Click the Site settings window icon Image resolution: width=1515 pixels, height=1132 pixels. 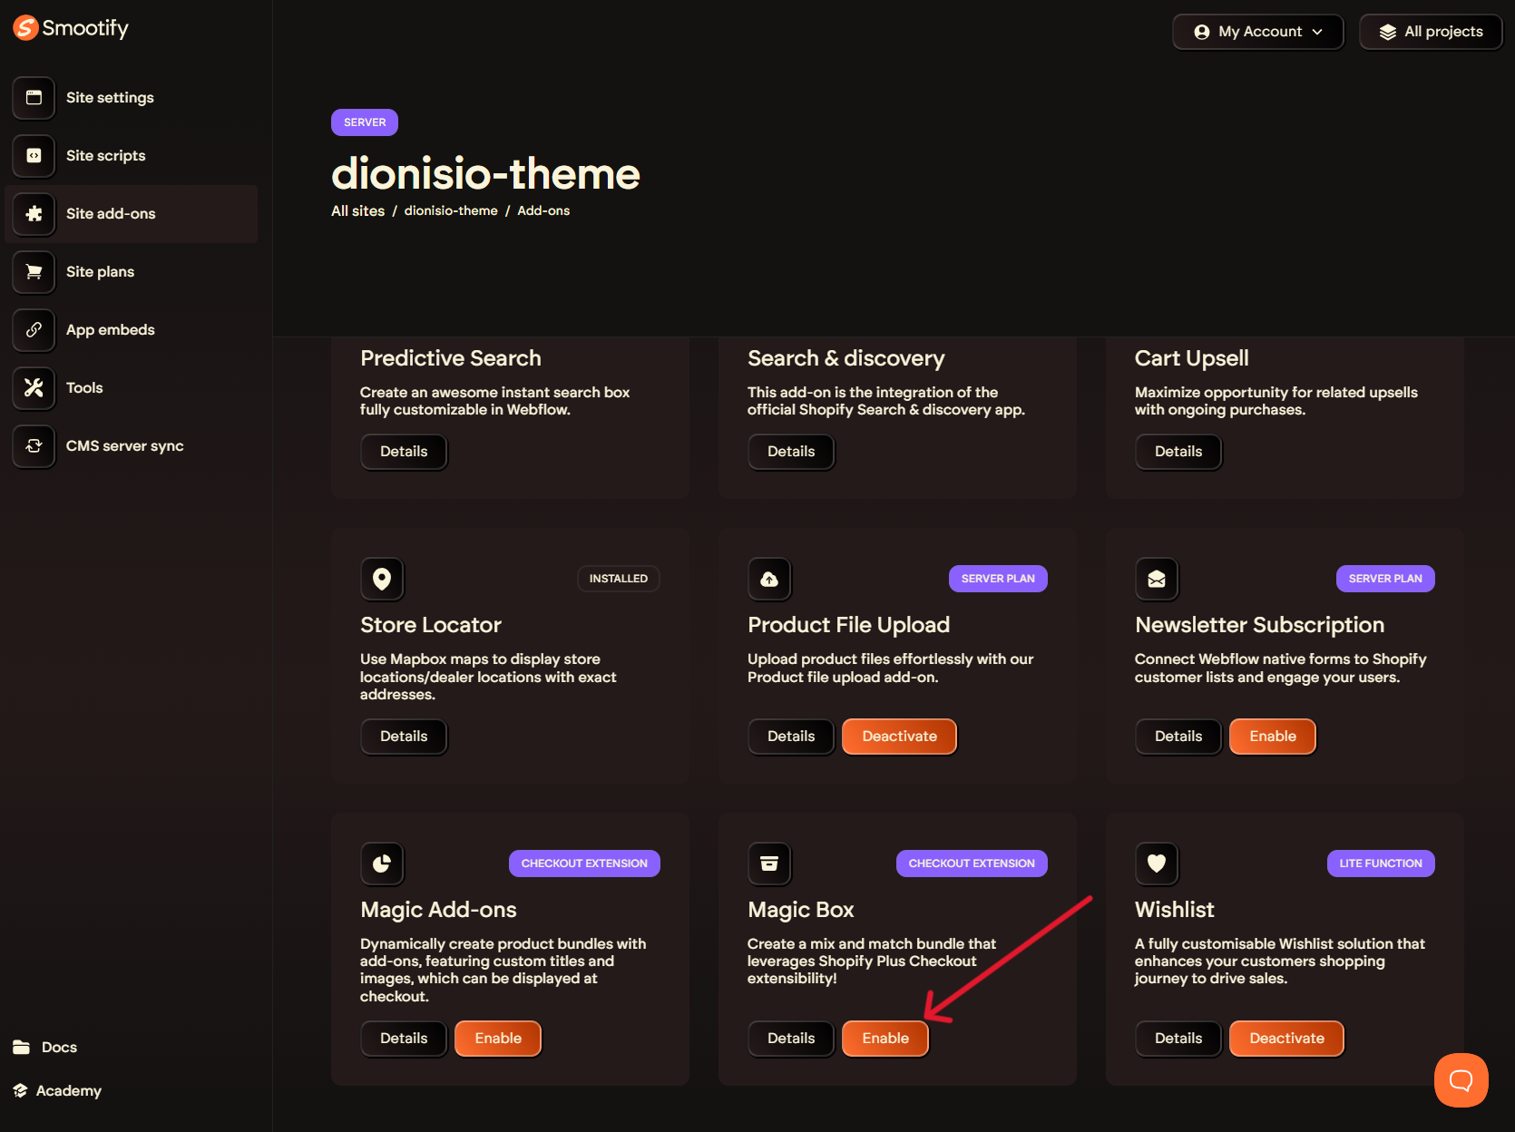pyautogui.click(x=34, y=98)
